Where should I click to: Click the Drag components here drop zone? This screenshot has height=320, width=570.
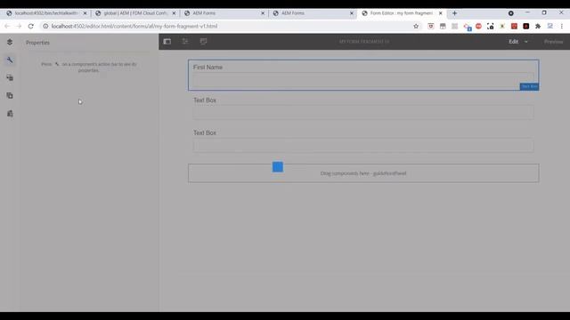pyautogui.click(x=363, y=173)
